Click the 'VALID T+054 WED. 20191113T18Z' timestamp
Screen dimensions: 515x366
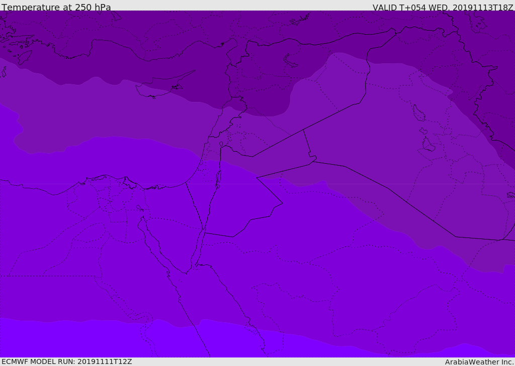click(443, 7)
